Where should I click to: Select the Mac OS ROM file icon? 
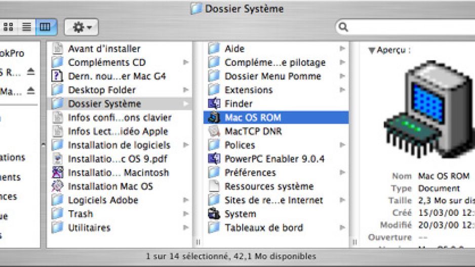214,117
